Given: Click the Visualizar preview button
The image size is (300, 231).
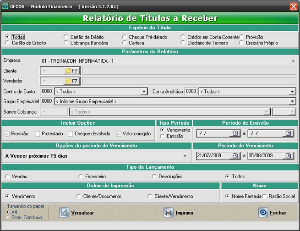Looking at the screenshot, I should 76,213.
